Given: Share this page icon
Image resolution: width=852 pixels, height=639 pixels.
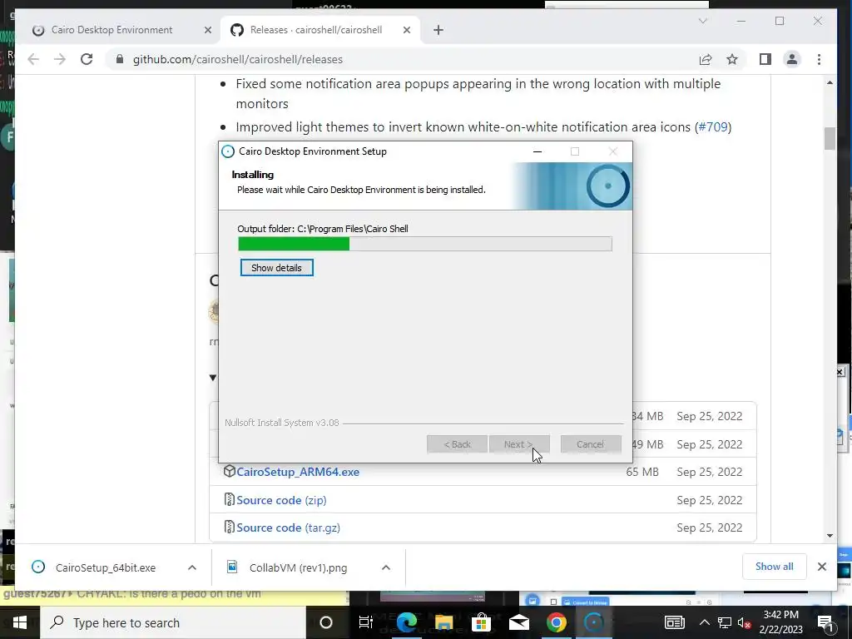Looking at the screenshot, I should (x=706, y=59).
